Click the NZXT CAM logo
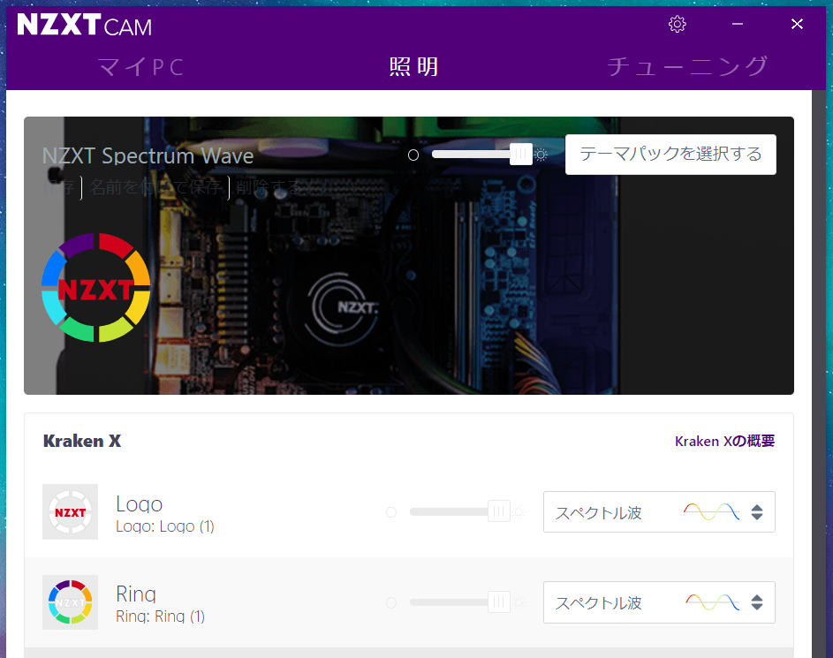Viewport: 833px width, 658px height. coord(85,25)
